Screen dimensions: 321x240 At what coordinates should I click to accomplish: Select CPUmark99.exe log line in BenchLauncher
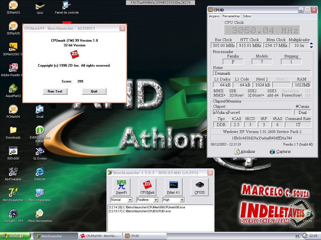point(147,207)
